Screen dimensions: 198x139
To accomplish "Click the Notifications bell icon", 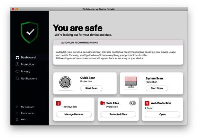I will click(x=17, y=79).
